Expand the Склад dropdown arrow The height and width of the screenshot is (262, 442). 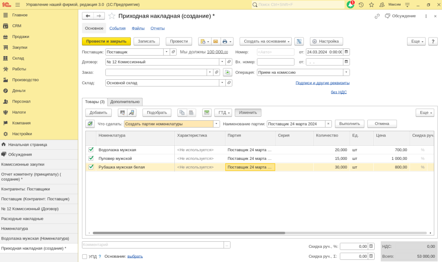coord(222,83)
